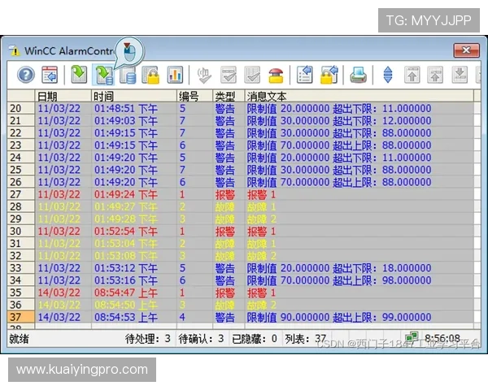
Task: Select row header 37
Action: coord(21,317)
